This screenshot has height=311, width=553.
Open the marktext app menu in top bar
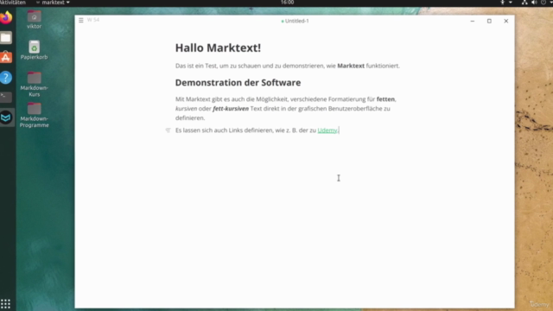53,3
